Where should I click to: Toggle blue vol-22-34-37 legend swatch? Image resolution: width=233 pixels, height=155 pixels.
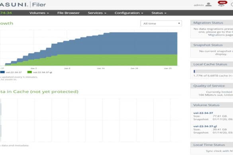(2, 72)
